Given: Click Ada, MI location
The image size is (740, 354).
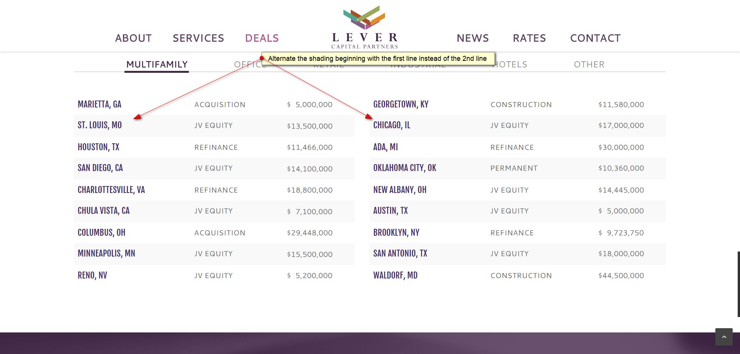Looking at the screenshot, I should (385, 147).
